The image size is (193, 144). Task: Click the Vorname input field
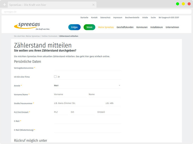pyautogui.click(x=69, y=94)
